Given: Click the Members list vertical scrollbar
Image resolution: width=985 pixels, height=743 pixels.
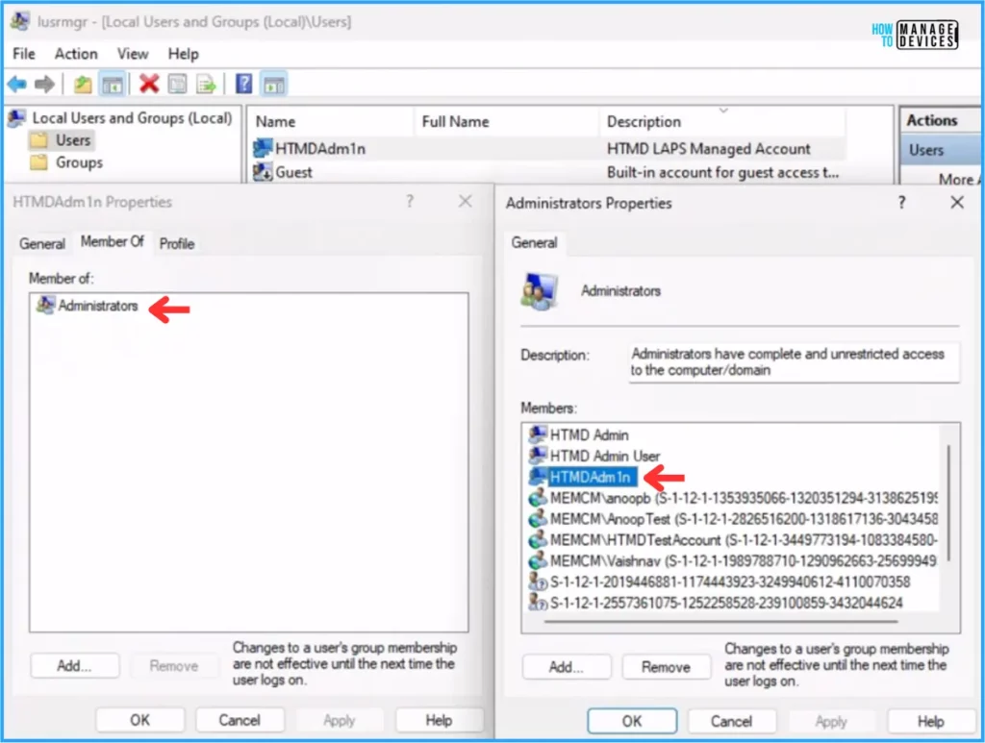Looking at the screenshot, I should coord(948,503).
